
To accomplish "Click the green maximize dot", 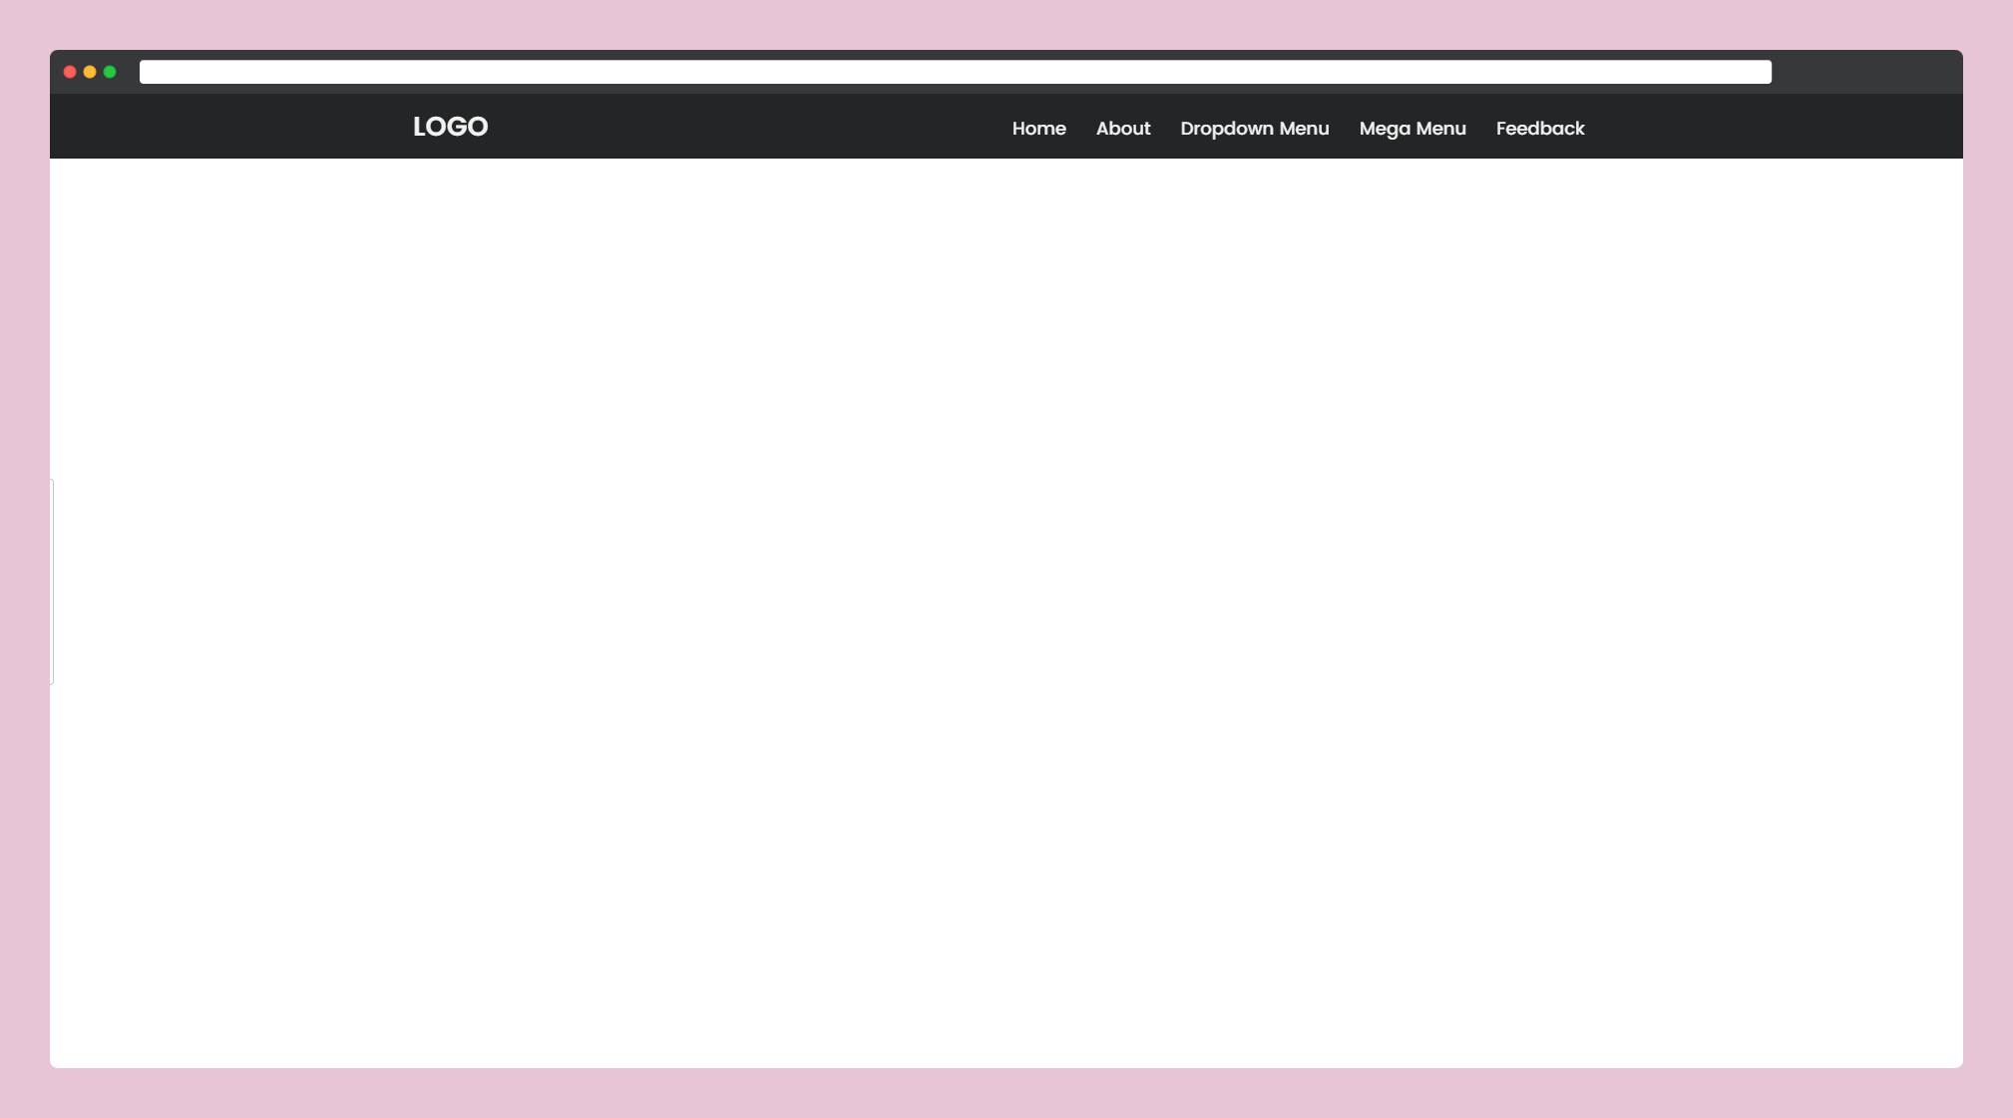I will pyautogui.click(x=110, y=72).
